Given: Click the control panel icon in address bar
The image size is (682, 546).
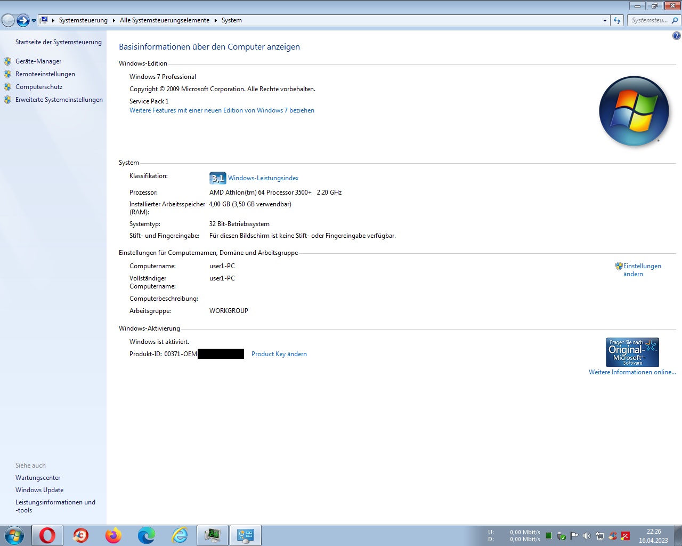Looking at the screenshot, I should (44, 20).
